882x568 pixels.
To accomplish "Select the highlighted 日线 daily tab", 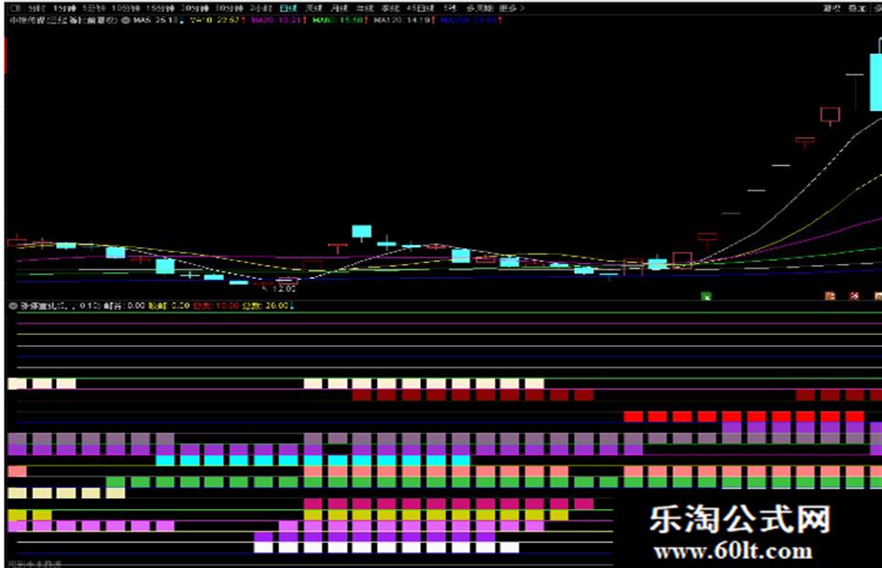I will (288, 8).
